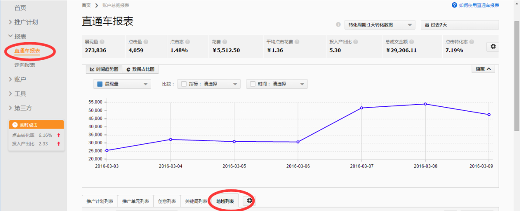Switch to the 时间趋势图 tab

pos(104,69)
